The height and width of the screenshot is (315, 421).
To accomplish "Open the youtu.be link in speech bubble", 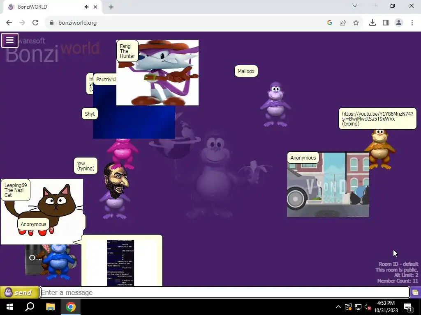I will [x=377, y=116].
